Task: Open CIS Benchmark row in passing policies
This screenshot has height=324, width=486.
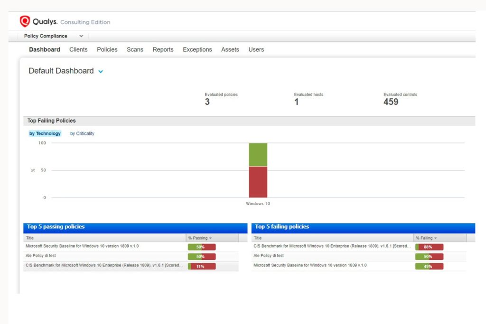Action: click(x=104, y=266)
